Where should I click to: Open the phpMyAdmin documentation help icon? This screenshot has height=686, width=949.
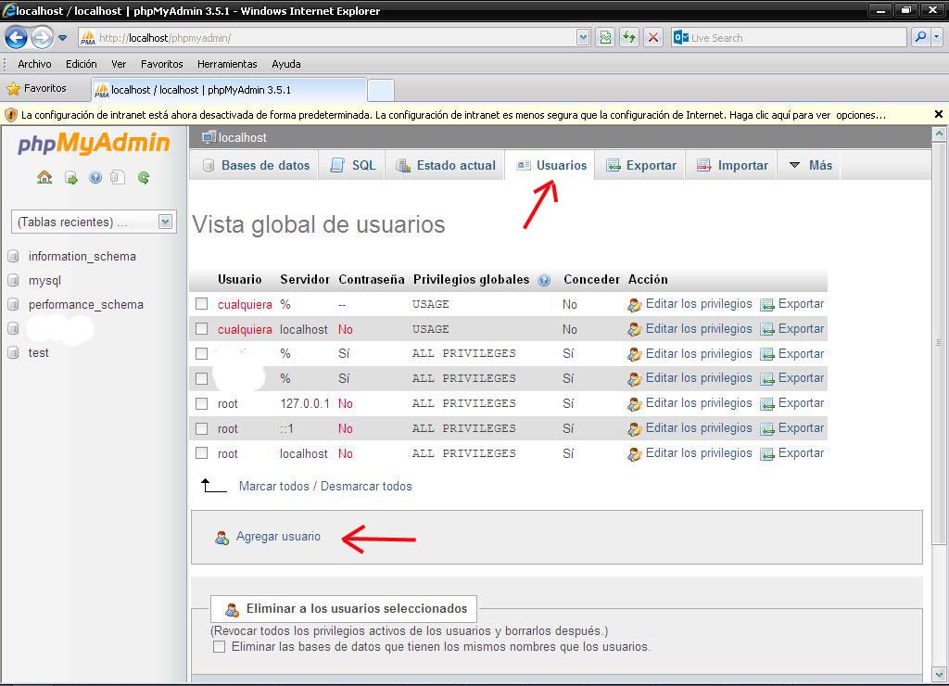95,177
